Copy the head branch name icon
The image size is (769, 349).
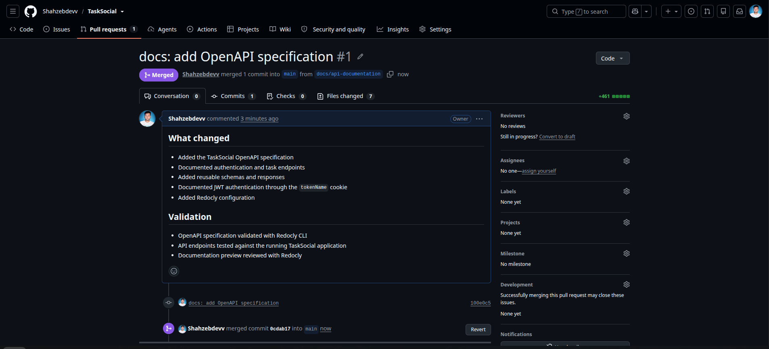(x=390, y=74)
